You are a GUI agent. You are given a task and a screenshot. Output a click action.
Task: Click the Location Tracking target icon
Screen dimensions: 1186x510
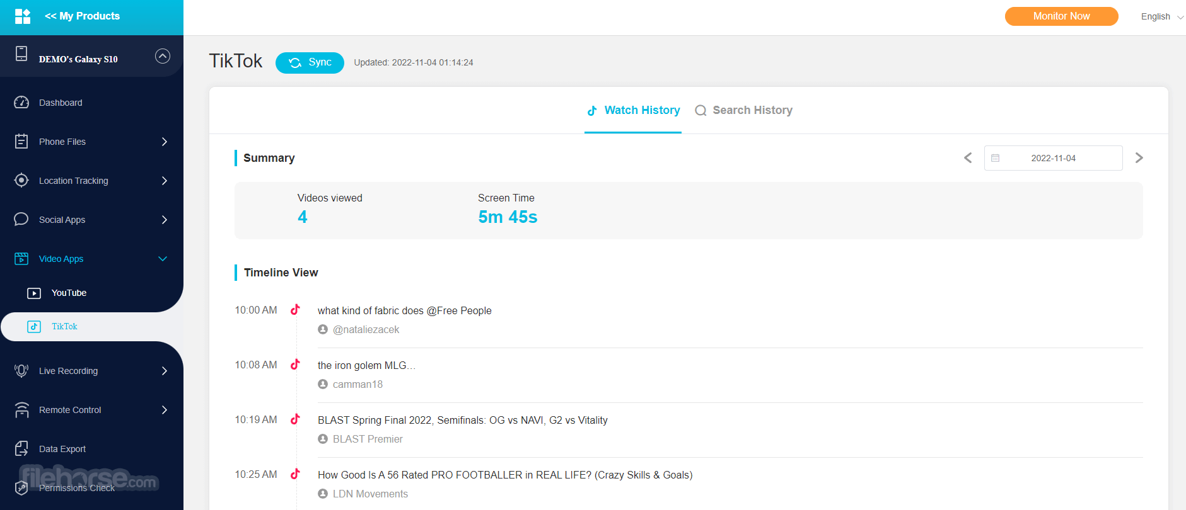(21, 181)
